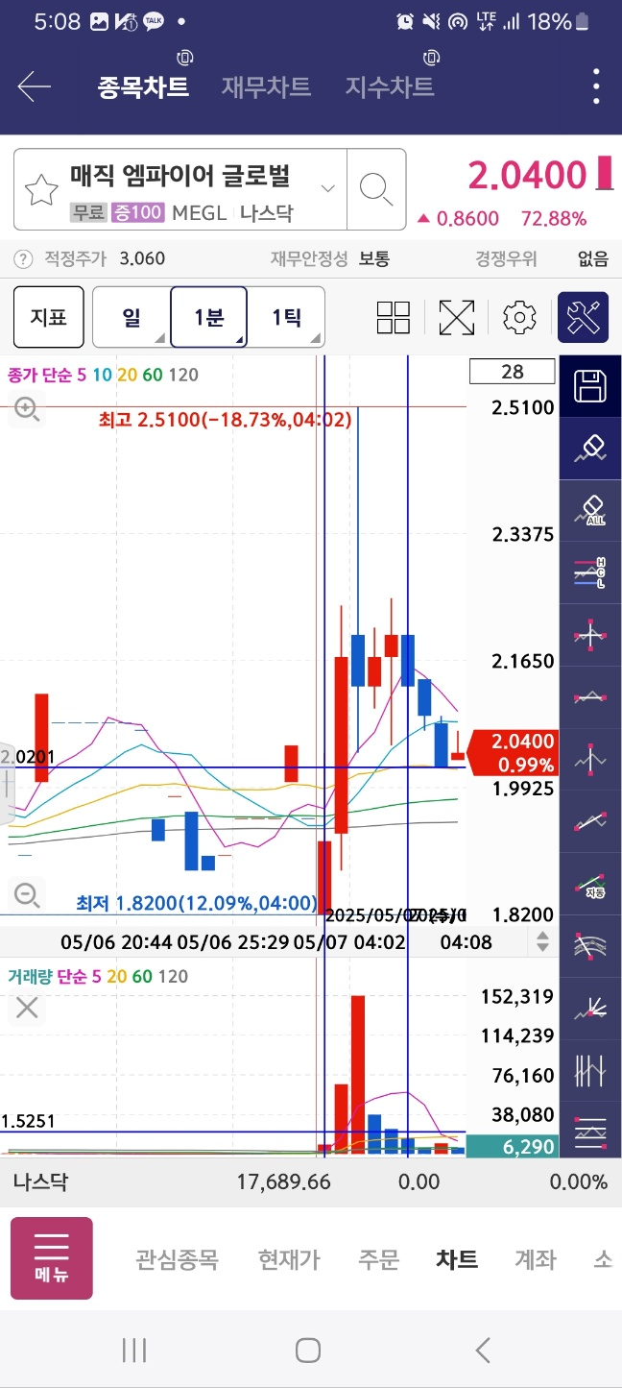Tap the 거래량 단순 volume legend

coord(98,977)
